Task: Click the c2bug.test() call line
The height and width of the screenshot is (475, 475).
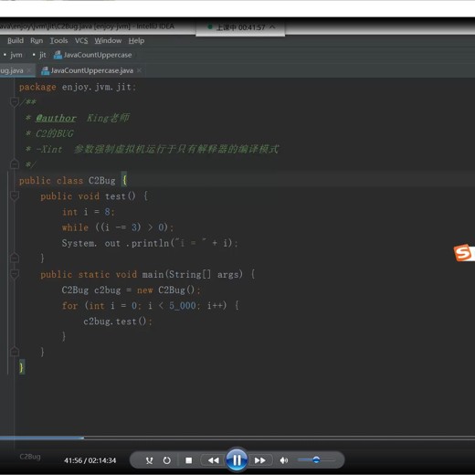Action: [118, 321]
